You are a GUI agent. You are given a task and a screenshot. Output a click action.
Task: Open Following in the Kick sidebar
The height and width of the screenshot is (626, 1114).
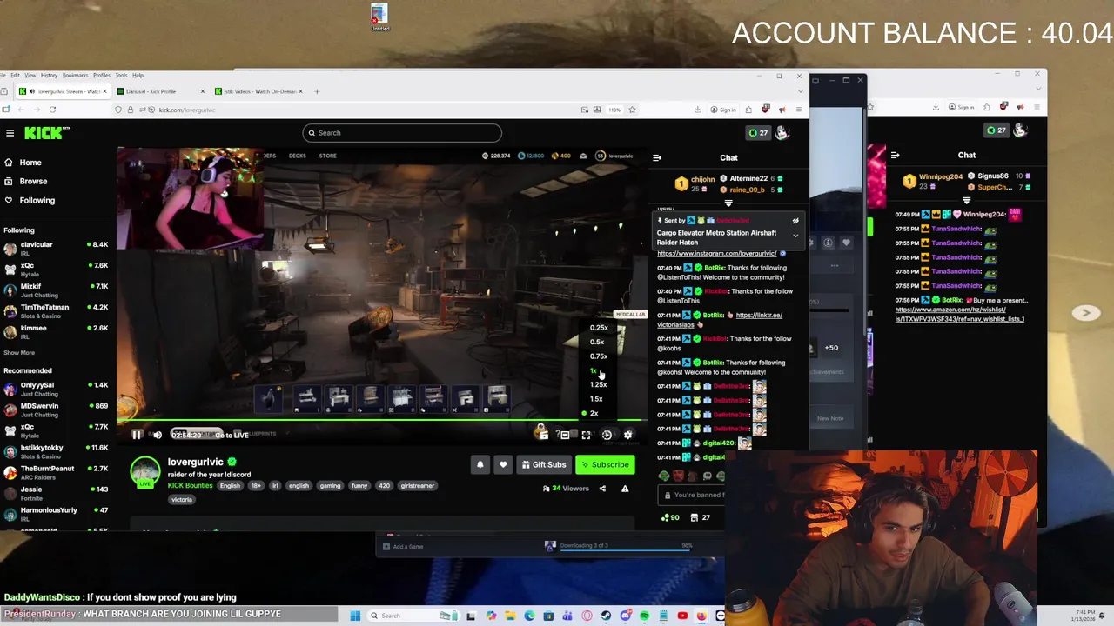37,200
